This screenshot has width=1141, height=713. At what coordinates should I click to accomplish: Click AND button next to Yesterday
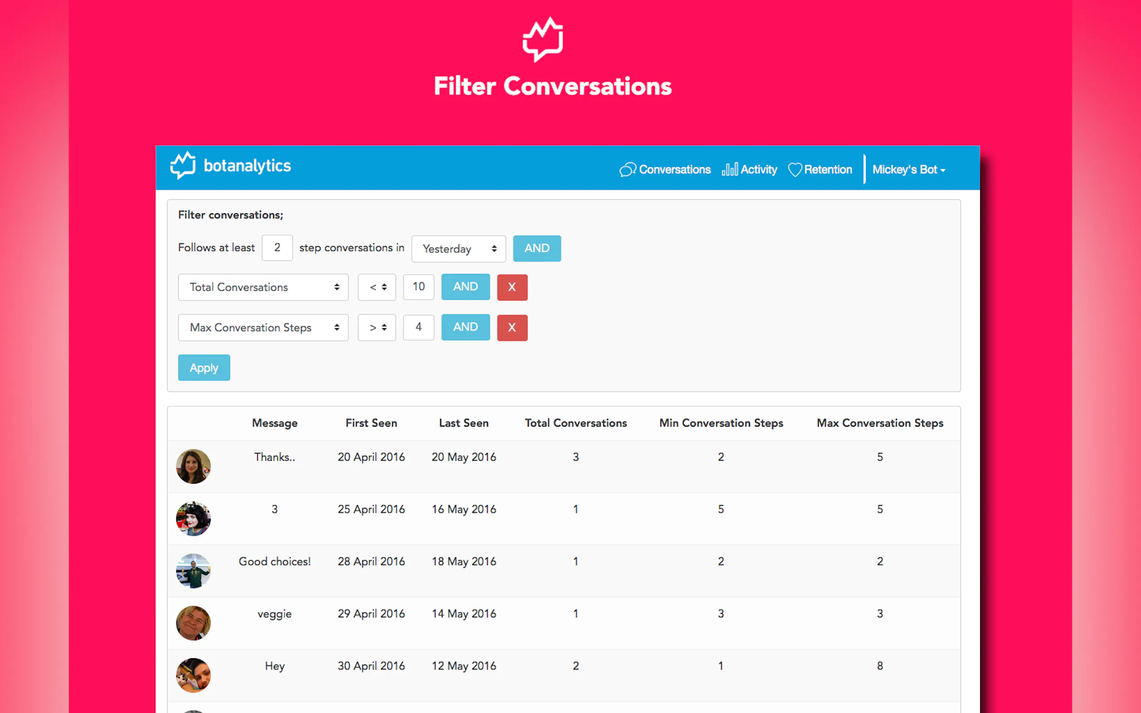tap(537, 248)
